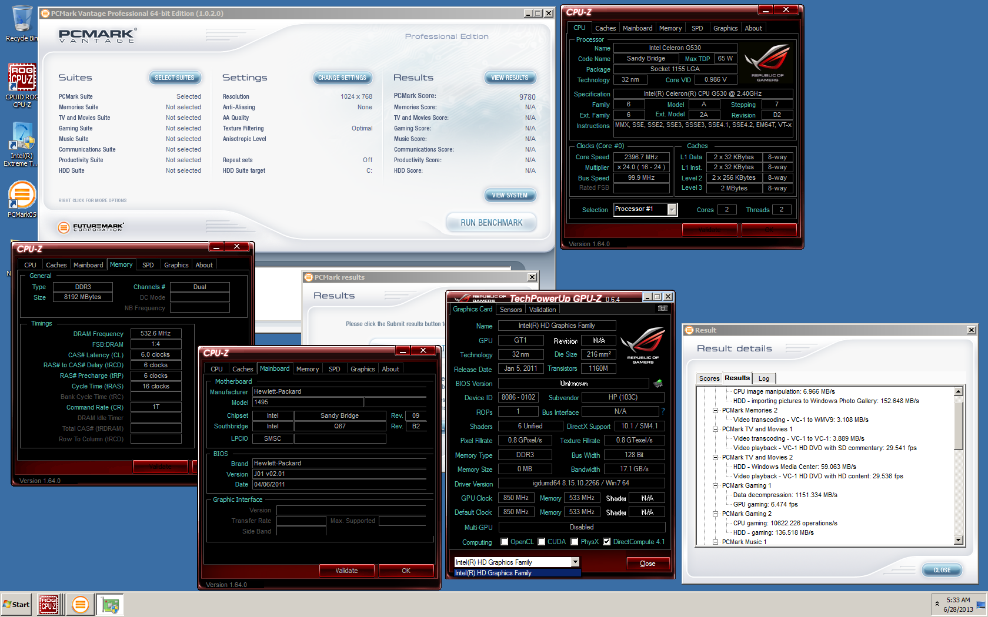Open Caches tab in the CPU-Z CPU window
Viewport: 988px width, 617px height.
tap(605, 28)
